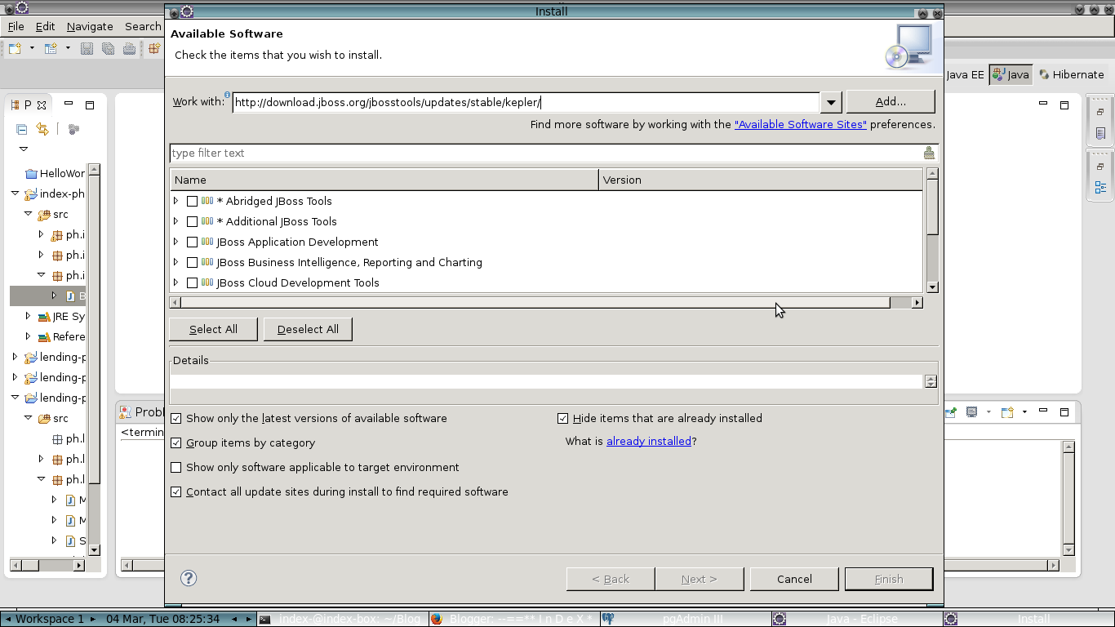Click the new item icon in bottom panel toolbar
1115x627 pixels.
[x=1007, y=412]
